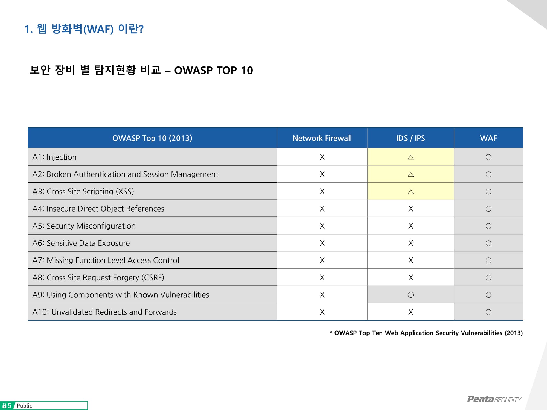Click the WAF column header
Screen dimensions: 547x410
click(488, 138)
